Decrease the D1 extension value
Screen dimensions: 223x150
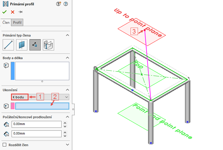[x=65, y=126]
